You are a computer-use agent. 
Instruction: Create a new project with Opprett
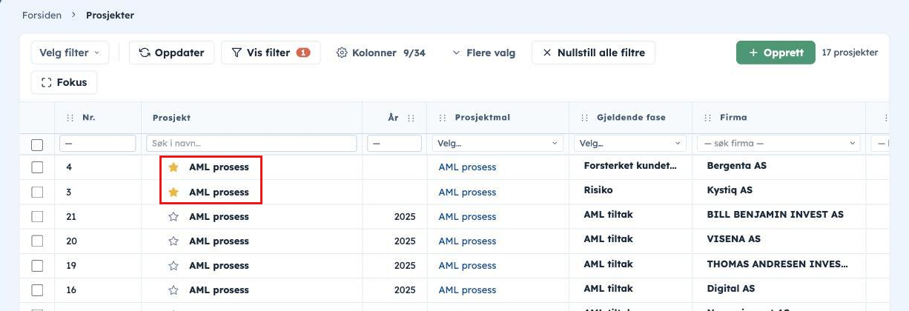776,53
